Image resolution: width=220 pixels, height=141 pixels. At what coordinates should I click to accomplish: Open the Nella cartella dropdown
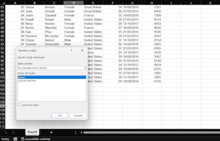click(x=85, y=68)
